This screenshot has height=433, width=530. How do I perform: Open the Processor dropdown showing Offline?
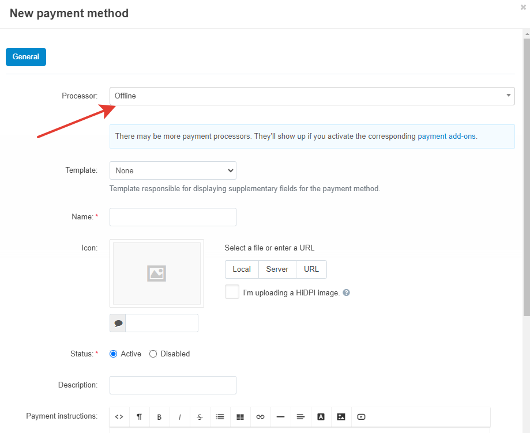click(311, 96)
